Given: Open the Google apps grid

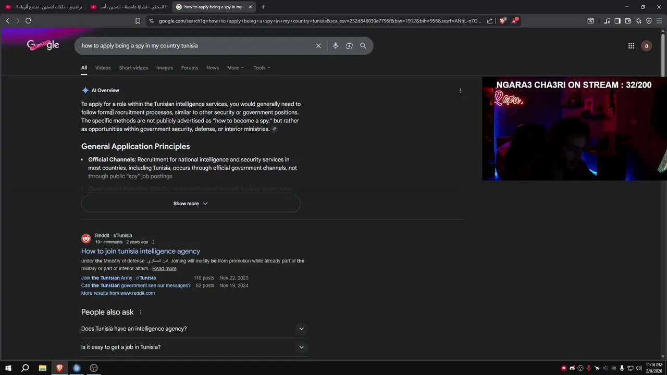Looking at the screenshot, I should point(631,46).
